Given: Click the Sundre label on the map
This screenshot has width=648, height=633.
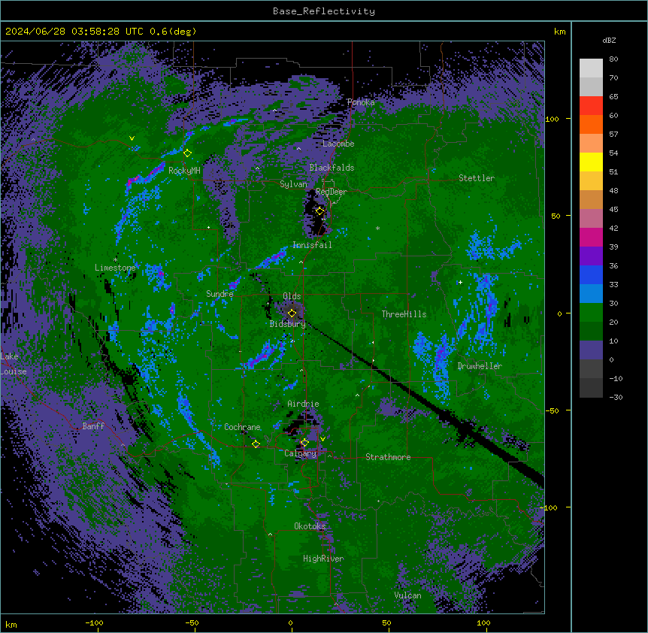Looking at the screenshot, I should 220,294.
